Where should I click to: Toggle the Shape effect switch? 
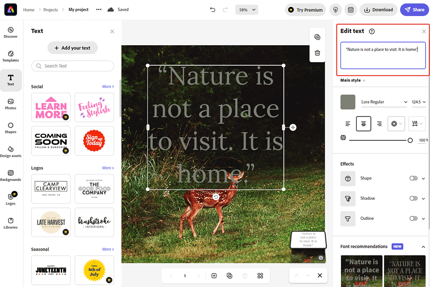pyautogui.click(x=413, y=178)
